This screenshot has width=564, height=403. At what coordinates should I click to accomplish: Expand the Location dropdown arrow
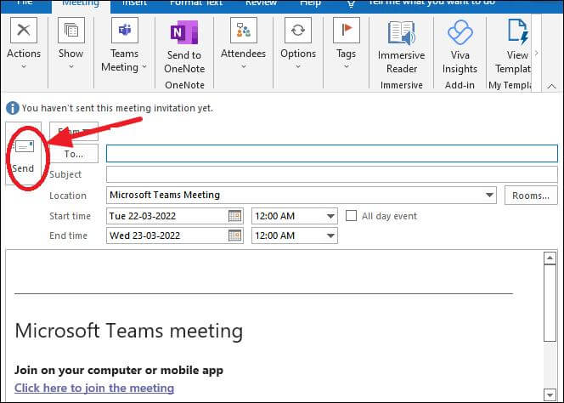(489, 195)
